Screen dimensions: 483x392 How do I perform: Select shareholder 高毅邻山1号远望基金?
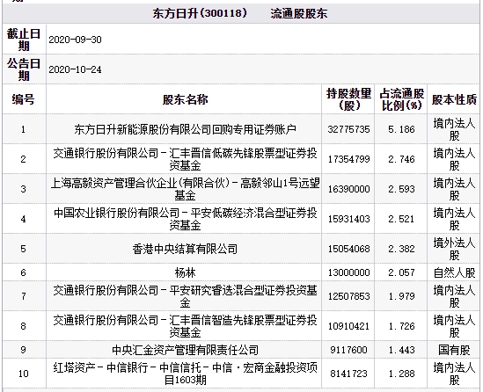185,189
